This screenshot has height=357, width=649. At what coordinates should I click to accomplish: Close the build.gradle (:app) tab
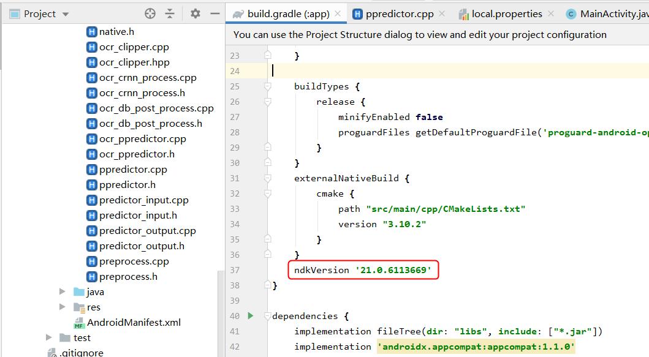click(x=338, y=13)
